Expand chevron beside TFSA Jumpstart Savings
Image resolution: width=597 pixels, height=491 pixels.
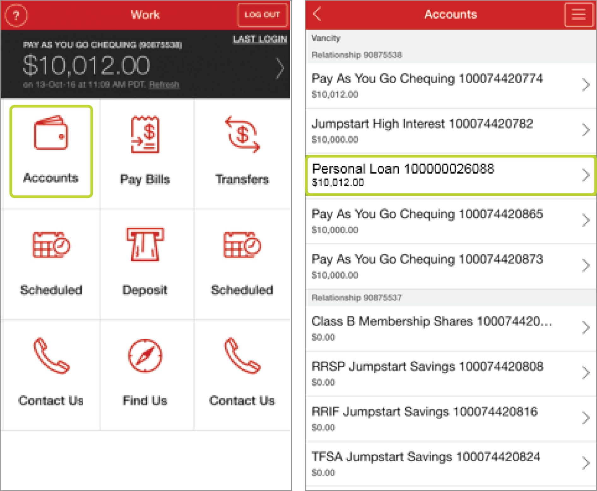point(586,463)
